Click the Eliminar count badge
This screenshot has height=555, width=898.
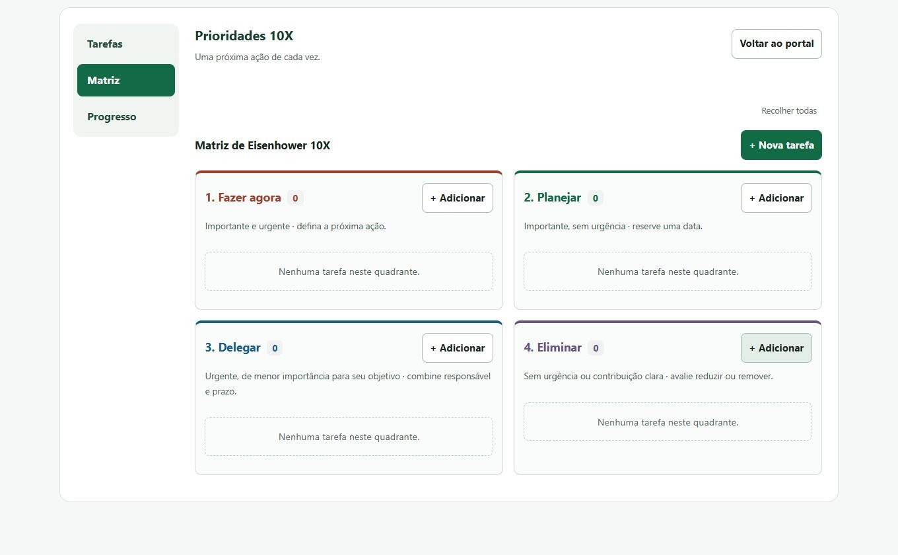click(x=596, y=348)
